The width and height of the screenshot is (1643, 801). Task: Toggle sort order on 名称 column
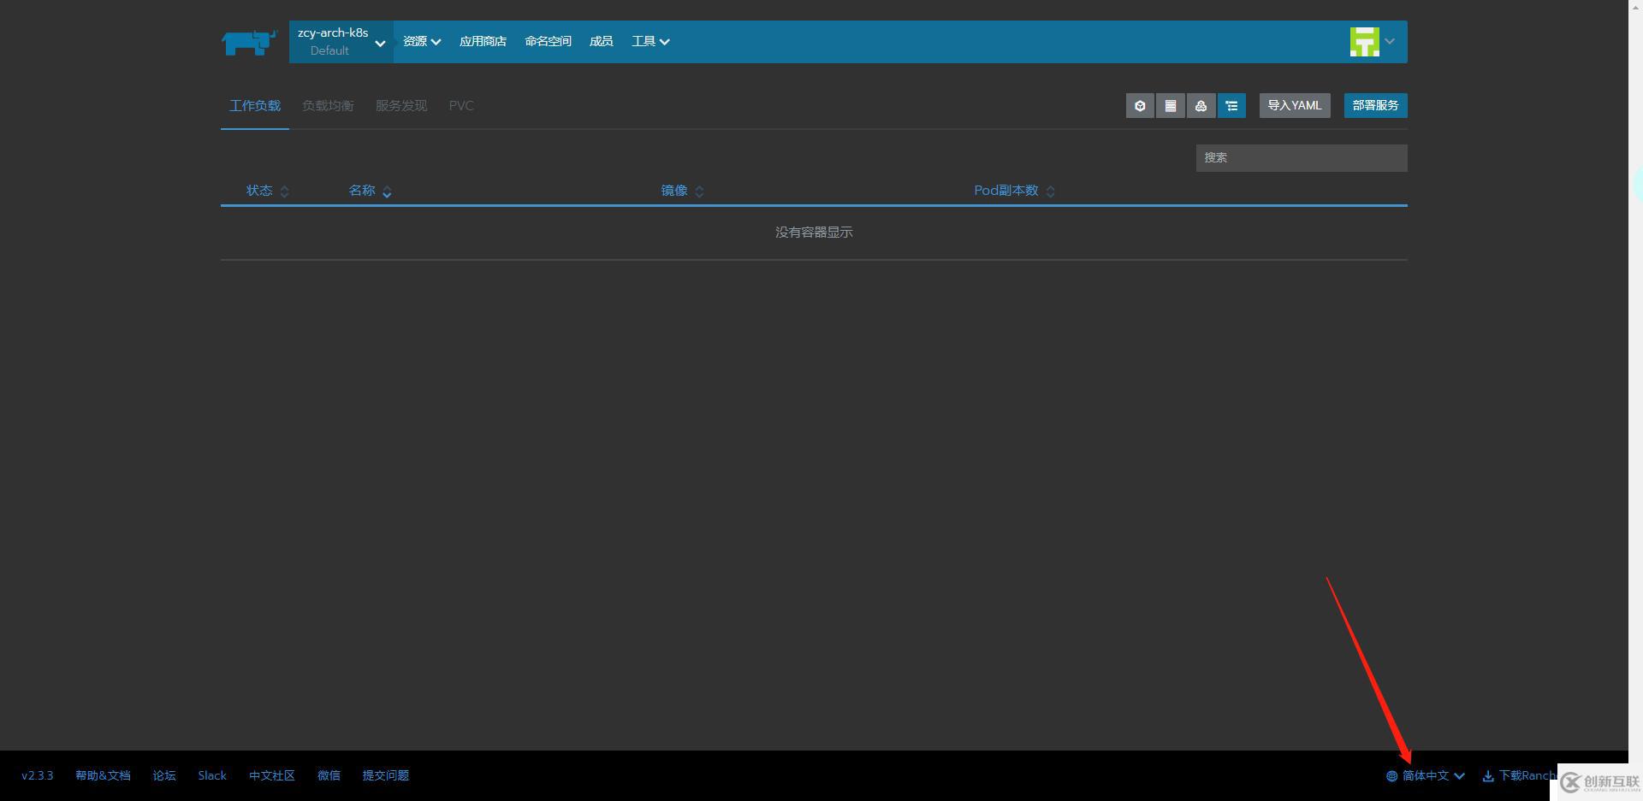click(387, 191)
